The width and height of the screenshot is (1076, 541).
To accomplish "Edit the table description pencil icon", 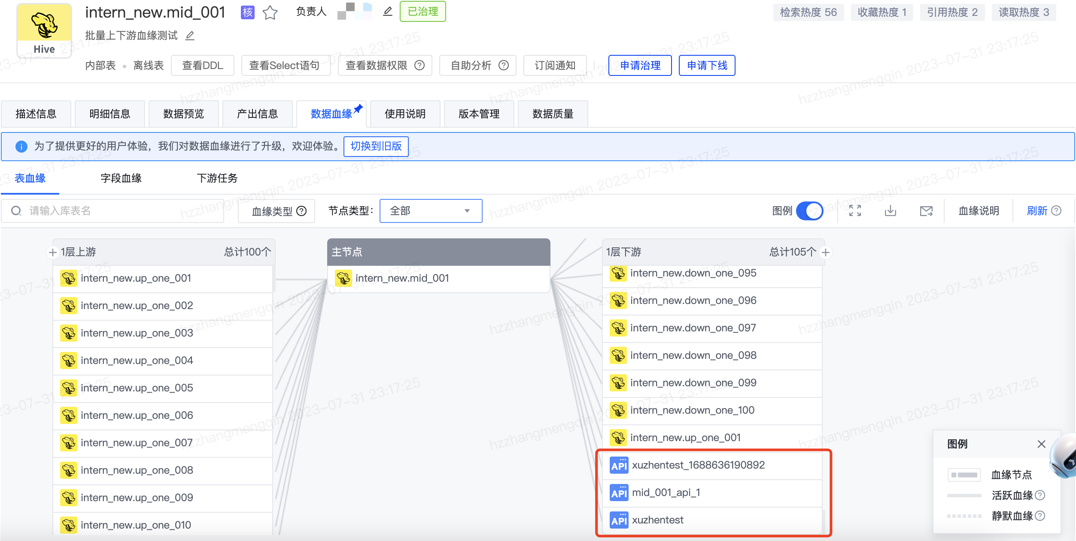I will coord(190,36).
